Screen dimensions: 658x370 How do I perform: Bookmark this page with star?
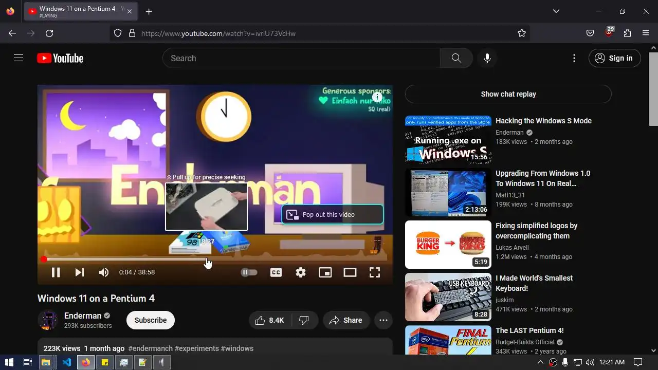(x=522, y=33)
